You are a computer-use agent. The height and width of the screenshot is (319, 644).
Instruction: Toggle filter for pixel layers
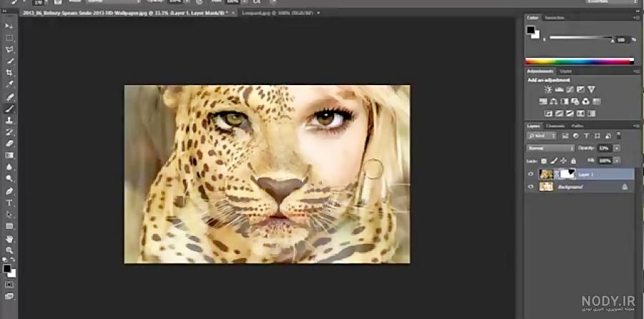click(x=565, y=136)
